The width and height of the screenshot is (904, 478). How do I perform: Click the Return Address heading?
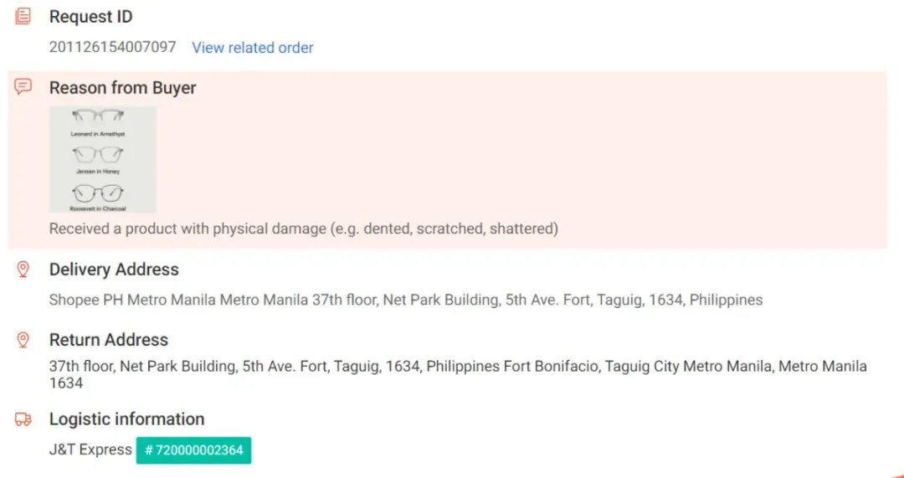pos(109,340)
